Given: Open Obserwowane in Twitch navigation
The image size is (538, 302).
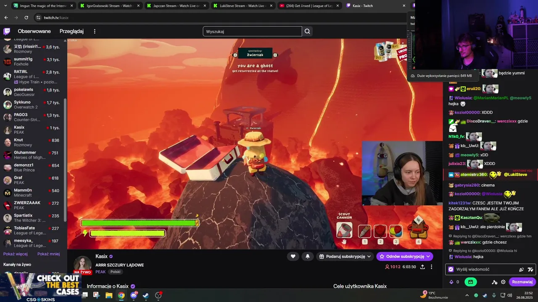Looking at the screenshot, I should pyautogui.click(x=34, y=31).
